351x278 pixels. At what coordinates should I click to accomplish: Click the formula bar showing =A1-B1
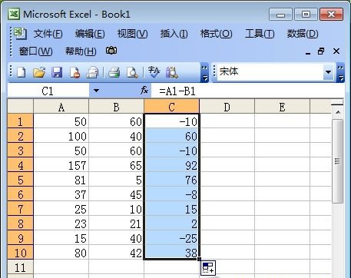tap(247, 91)
